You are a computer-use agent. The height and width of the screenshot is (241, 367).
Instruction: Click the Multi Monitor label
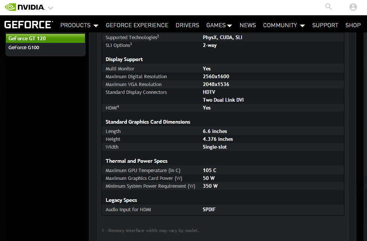120,69
